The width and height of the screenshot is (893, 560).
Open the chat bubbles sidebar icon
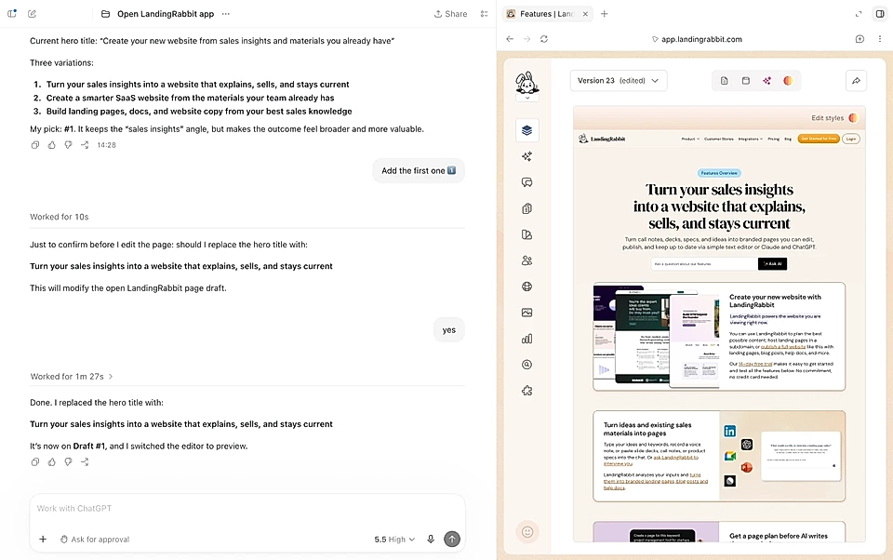526,182
